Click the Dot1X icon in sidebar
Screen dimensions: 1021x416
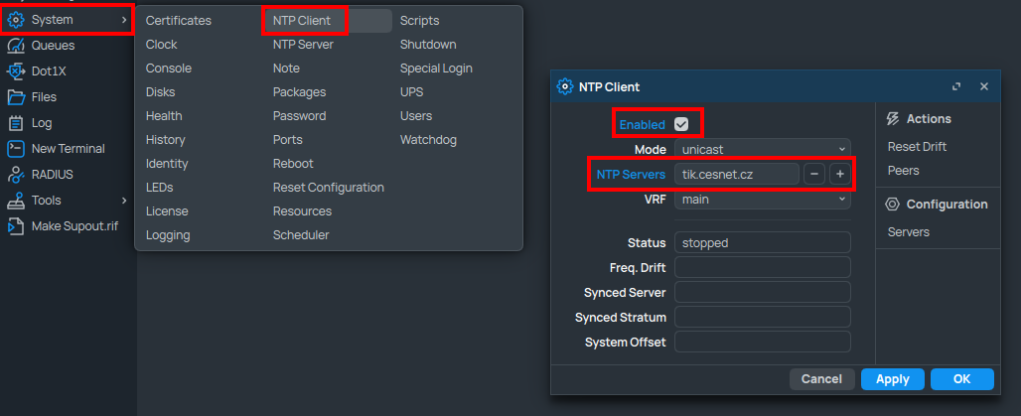[16, 71]
